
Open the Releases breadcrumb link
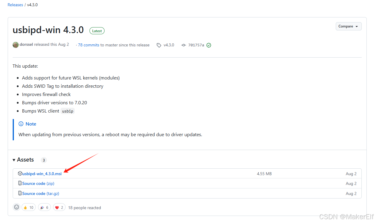tap(15, 5)
